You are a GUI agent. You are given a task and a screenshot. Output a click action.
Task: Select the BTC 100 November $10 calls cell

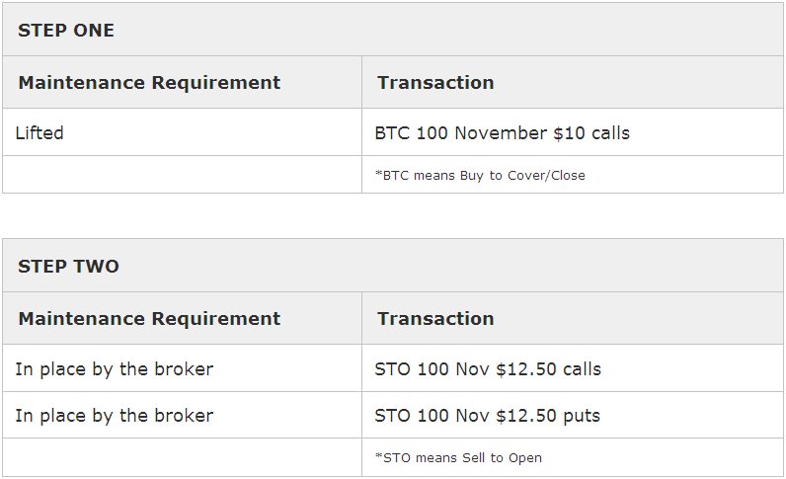coord(502,132)
